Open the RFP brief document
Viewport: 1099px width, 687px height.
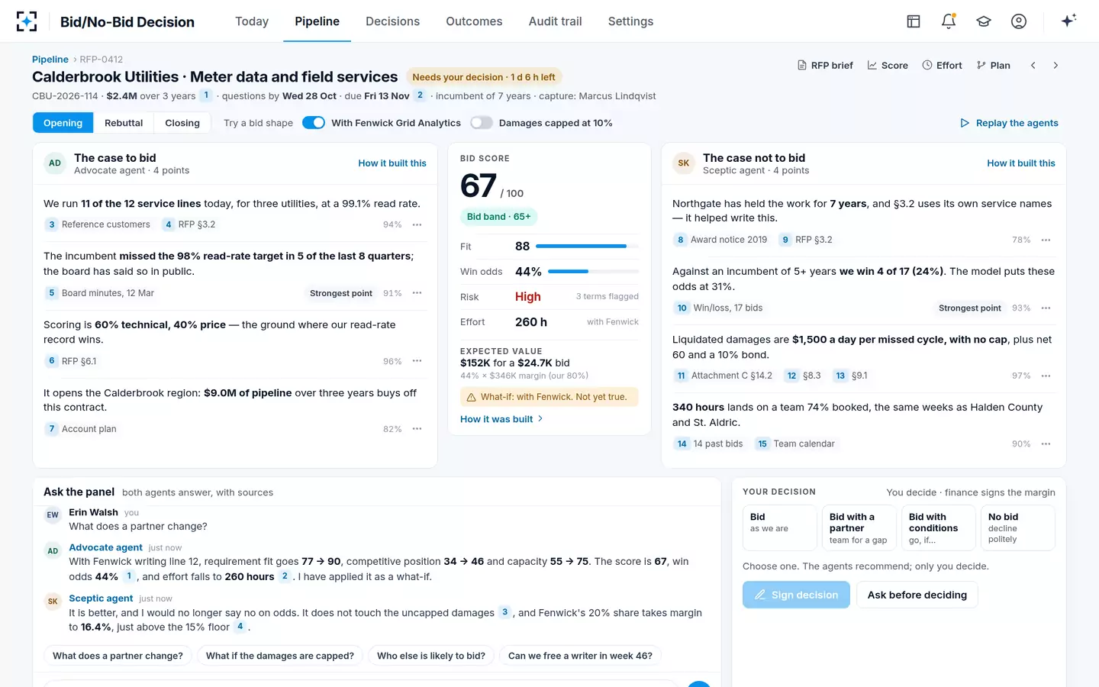(825, 66)
